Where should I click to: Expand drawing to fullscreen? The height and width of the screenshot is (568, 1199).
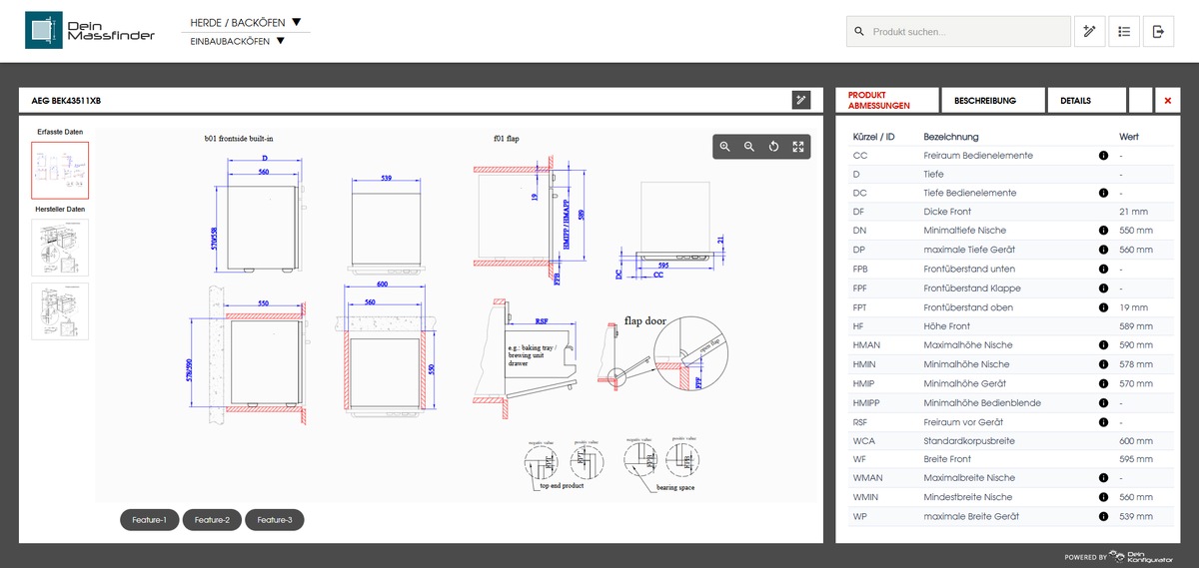coord(798,147)
